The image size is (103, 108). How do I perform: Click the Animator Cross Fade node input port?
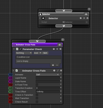click(37, 41)
